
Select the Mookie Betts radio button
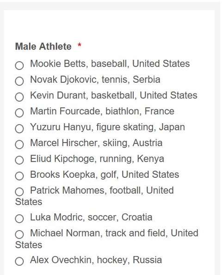pyautogui.click(x=19, y=65)
